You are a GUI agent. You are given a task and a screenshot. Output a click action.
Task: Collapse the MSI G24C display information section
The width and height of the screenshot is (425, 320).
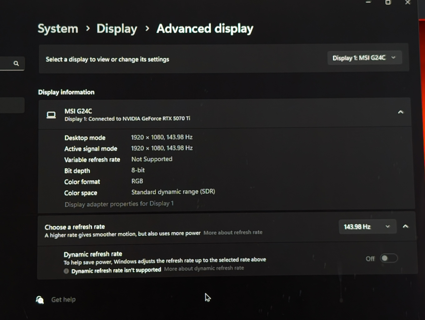(x=400, y=112)
